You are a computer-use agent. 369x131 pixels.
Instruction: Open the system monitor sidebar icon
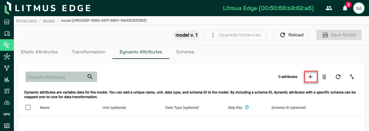(x=7, y=126)
